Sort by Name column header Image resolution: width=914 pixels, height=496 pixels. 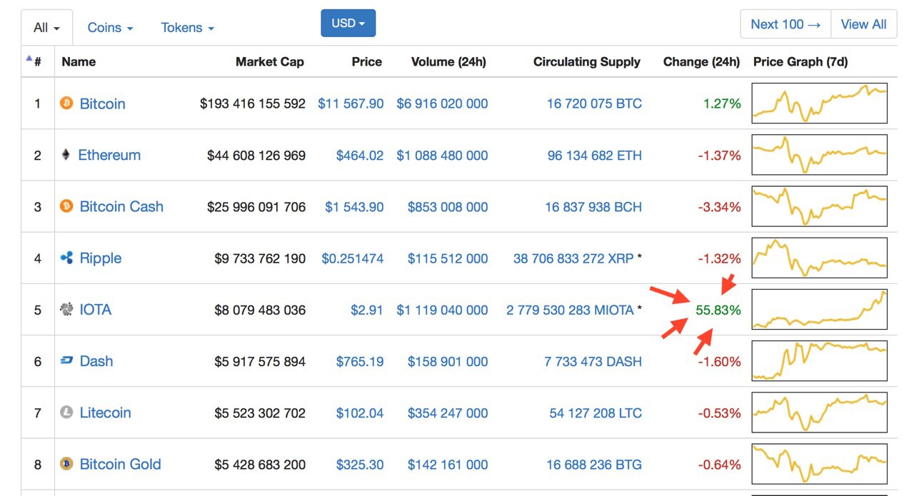click(79, 62)
